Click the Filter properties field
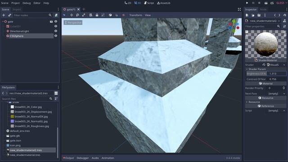The image size is (288, 162). (263, 27)
